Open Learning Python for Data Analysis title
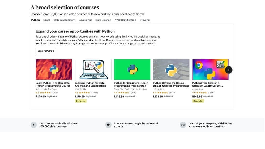Screen dimensions: 265x149 90,84
